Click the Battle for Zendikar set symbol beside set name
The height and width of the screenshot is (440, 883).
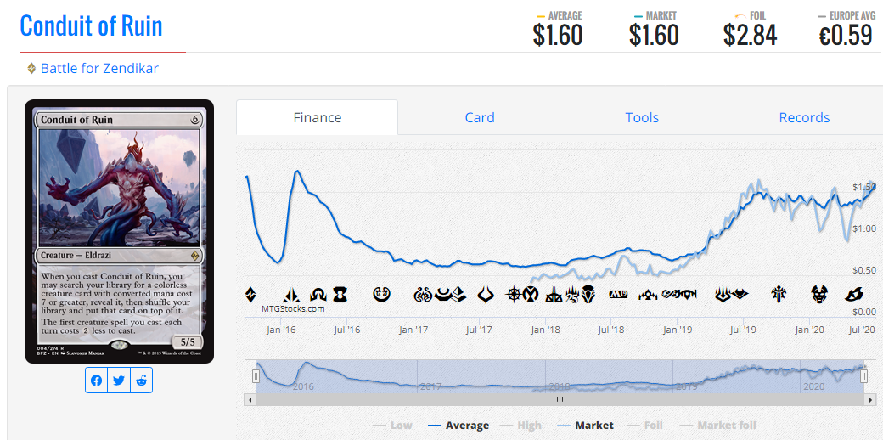point(31,69)
